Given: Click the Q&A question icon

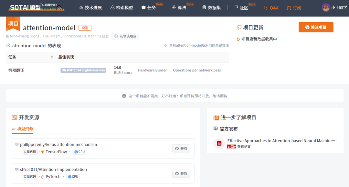Looking at the screenshot, I should [x=266, y=8].
